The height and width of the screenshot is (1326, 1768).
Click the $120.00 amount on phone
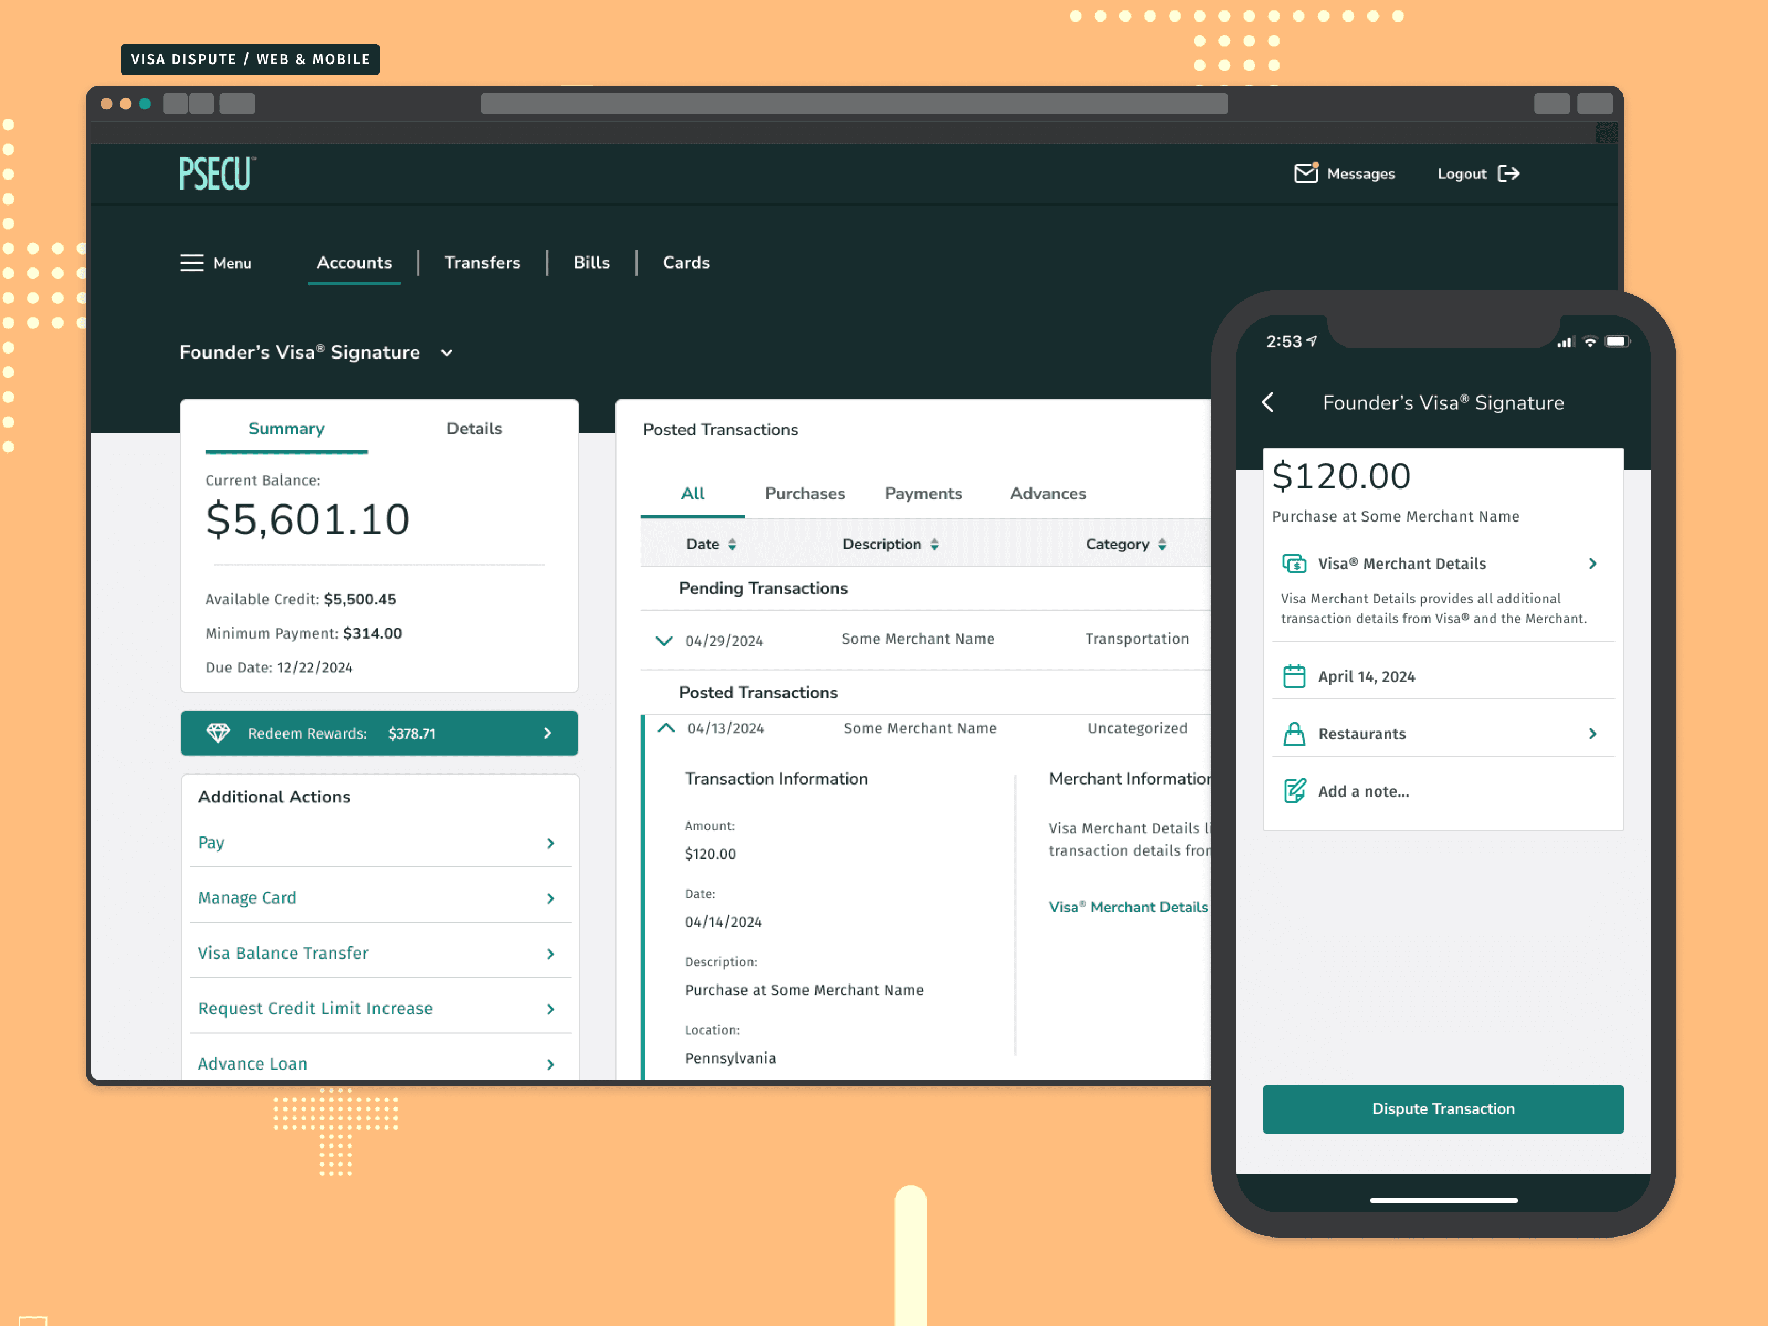1340,476
